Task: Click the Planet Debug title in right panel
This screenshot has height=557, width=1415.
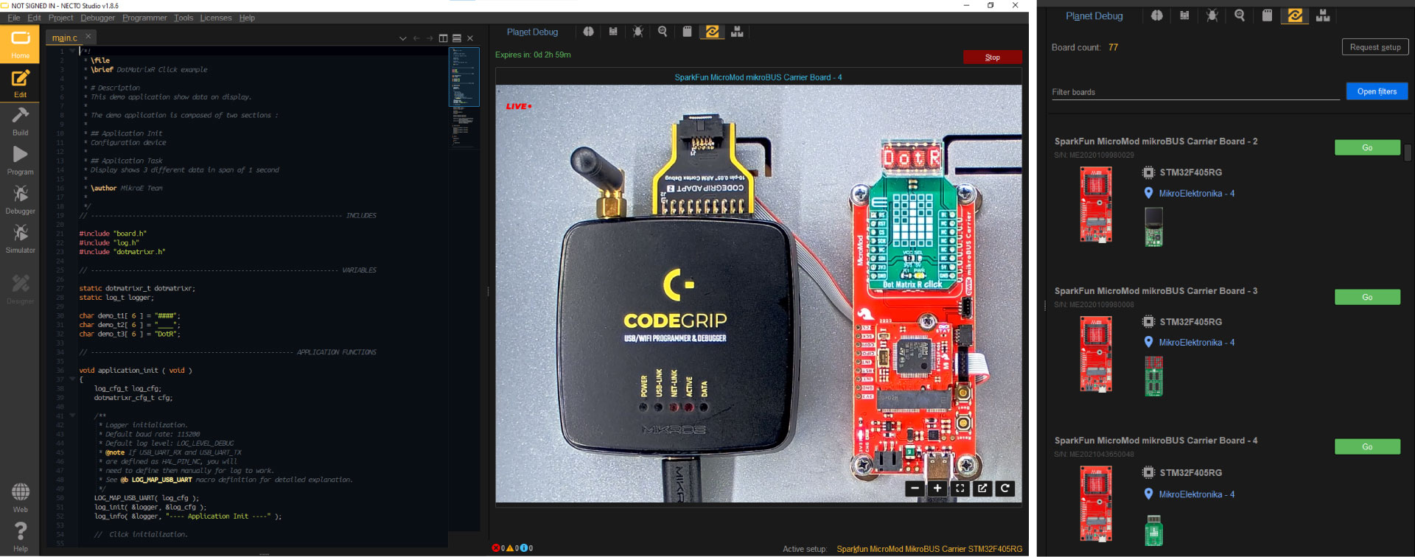Action: pyautogui.click(x=1094, y=15)
